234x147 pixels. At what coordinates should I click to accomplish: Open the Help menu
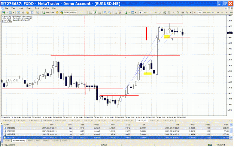(x=54, y=8)
